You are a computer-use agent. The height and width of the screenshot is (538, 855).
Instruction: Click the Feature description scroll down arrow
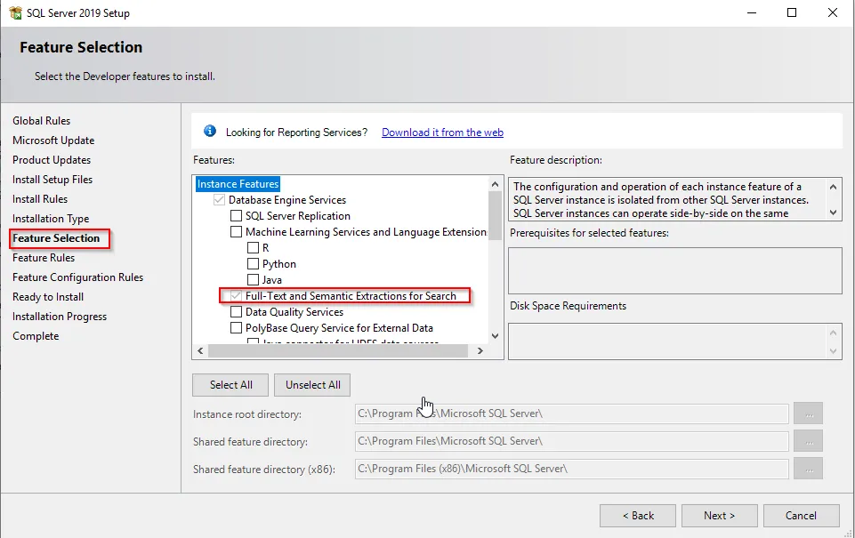click(833, 213)
